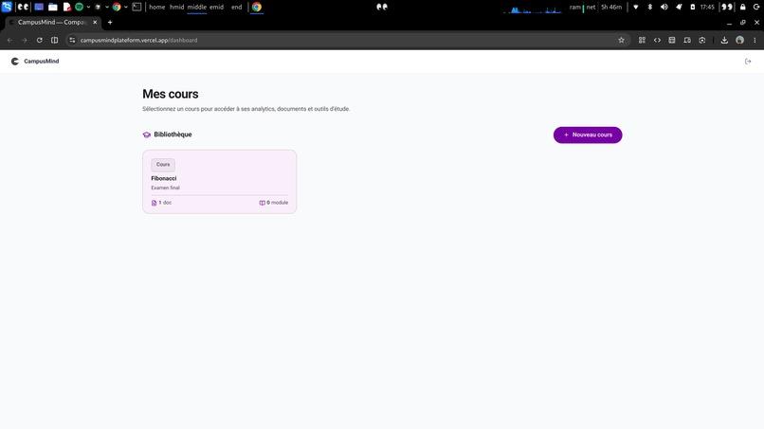The width and height of the screenshot is (764, 429).
Task: Open the extensions grid icon in toolbar
Action: 642,41
